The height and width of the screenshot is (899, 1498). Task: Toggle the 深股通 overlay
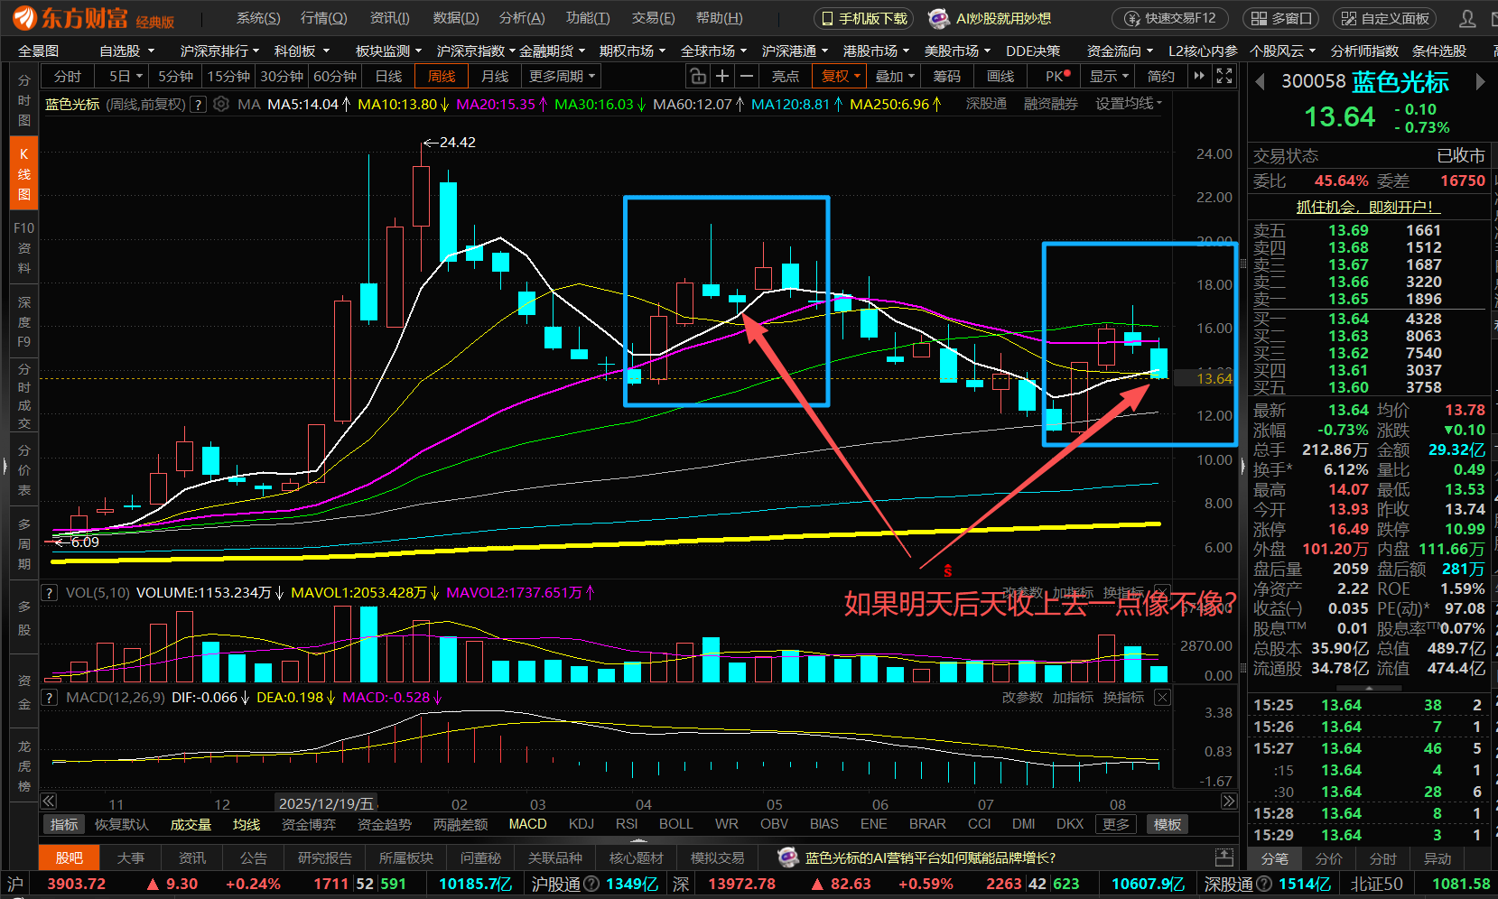[x=986, y=104]
